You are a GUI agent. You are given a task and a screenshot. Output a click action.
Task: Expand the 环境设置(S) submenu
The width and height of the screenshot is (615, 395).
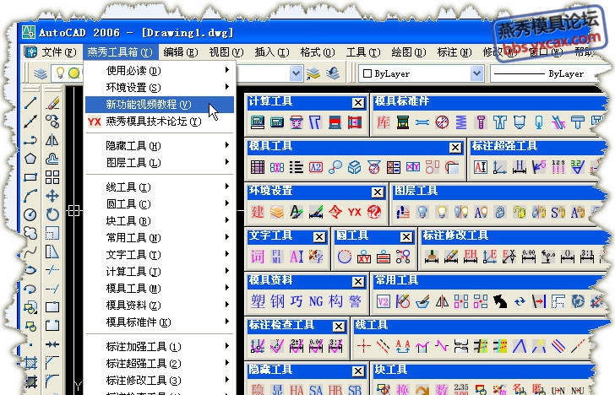click(160, 88)
